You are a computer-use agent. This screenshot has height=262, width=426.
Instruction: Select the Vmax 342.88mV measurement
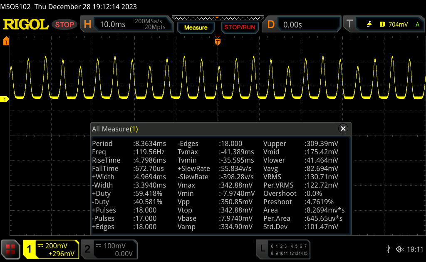[215, 185]
